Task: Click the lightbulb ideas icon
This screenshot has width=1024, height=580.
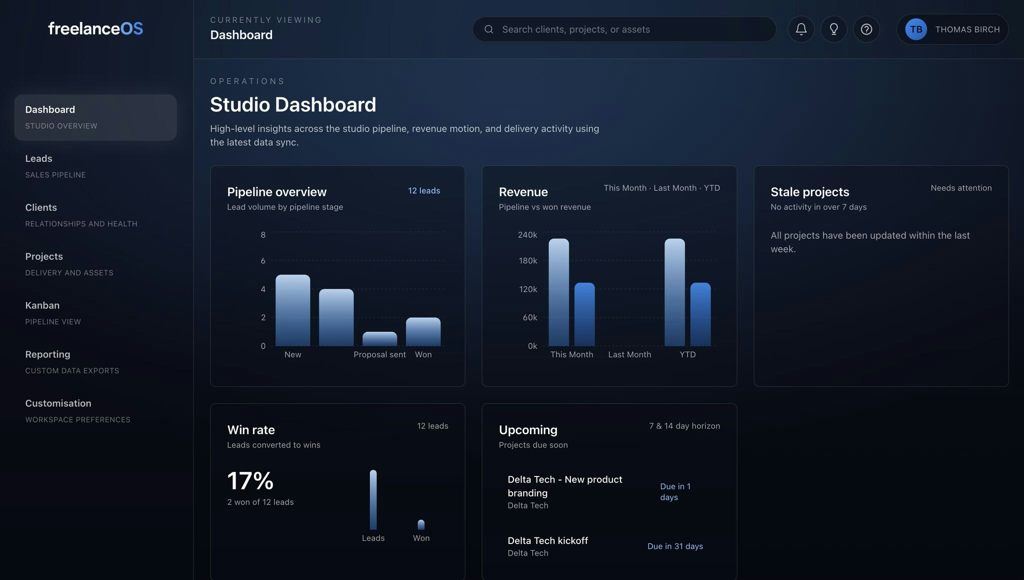Action: point(833,29)
